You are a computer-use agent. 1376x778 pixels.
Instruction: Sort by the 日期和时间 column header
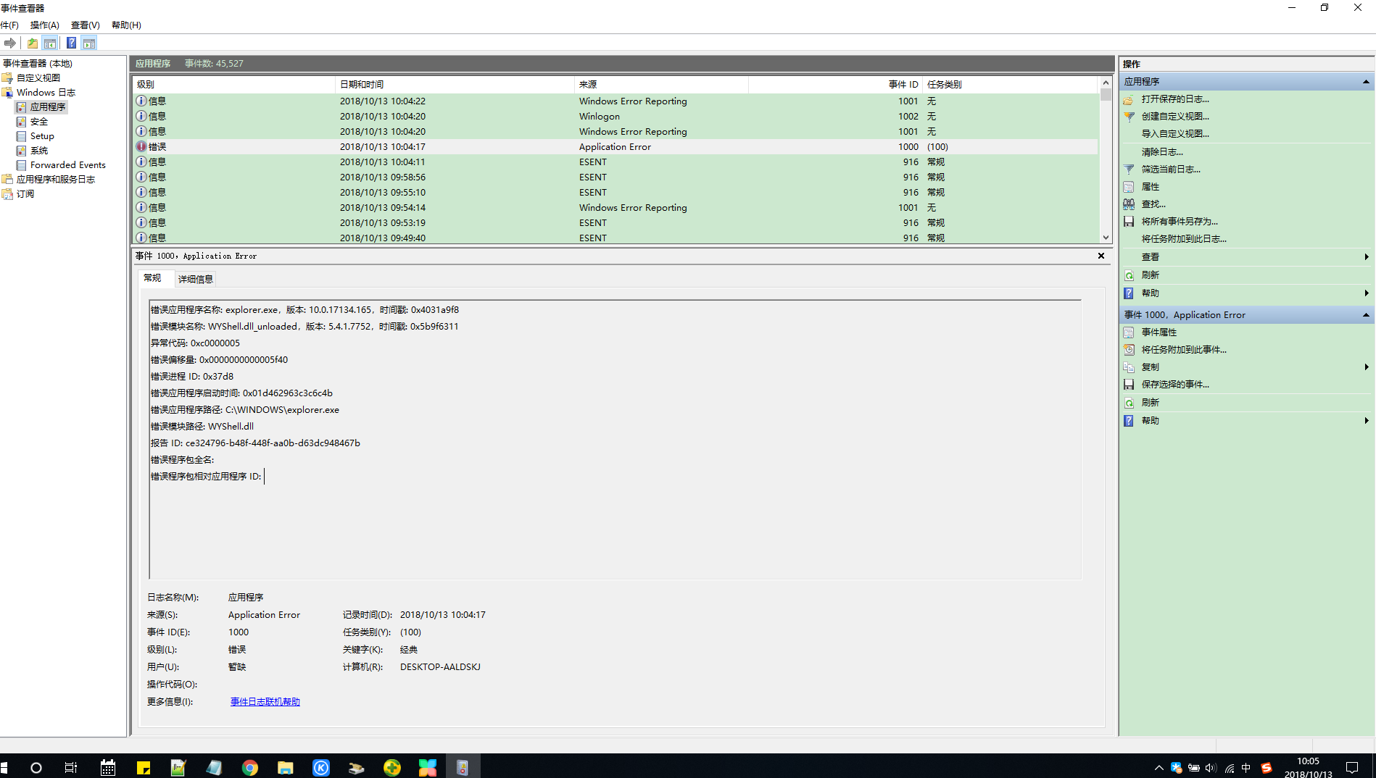point(455,85)
